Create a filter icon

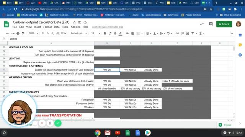click(193, 33)
